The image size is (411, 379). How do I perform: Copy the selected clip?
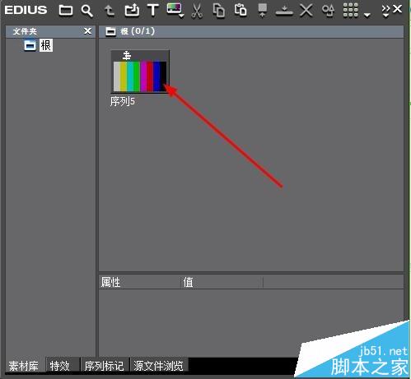coord(219,11)
